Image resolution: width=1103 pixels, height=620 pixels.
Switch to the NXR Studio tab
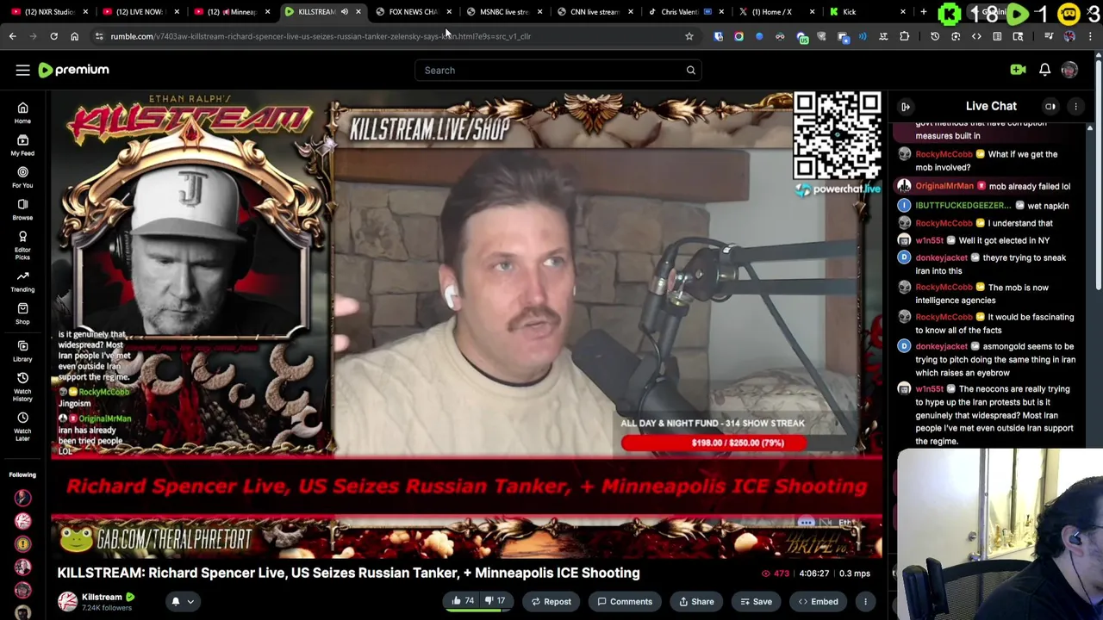pos(48,12)
